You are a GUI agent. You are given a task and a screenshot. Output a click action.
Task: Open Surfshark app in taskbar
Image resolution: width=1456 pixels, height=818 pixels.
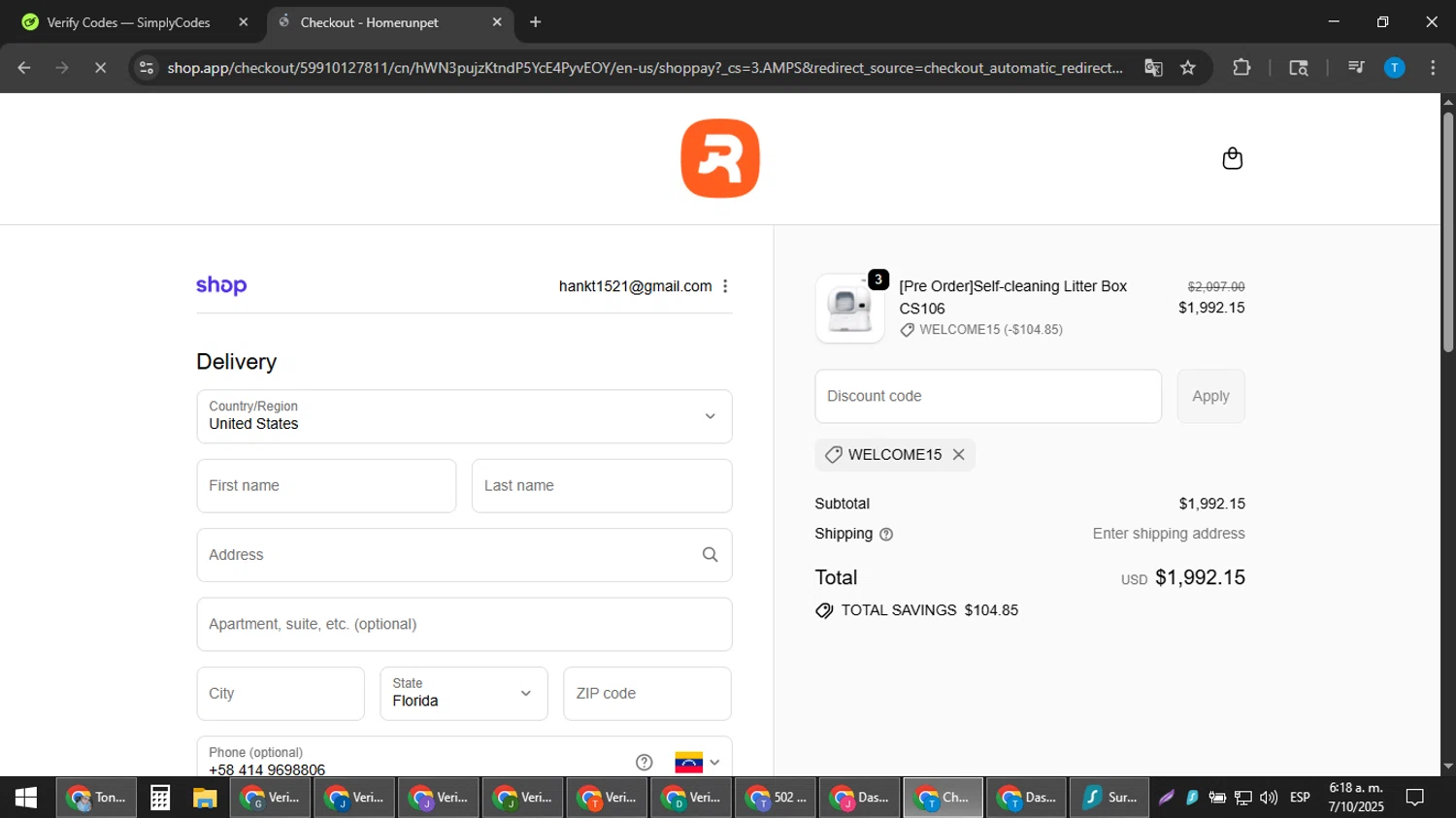click(x=1109, y=798)
